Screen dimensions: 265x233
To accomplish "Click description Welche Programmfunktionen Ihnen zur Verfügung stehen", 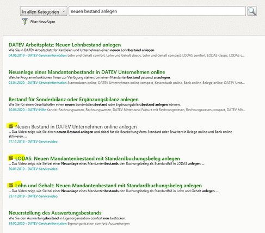I will tap(89, 77).
